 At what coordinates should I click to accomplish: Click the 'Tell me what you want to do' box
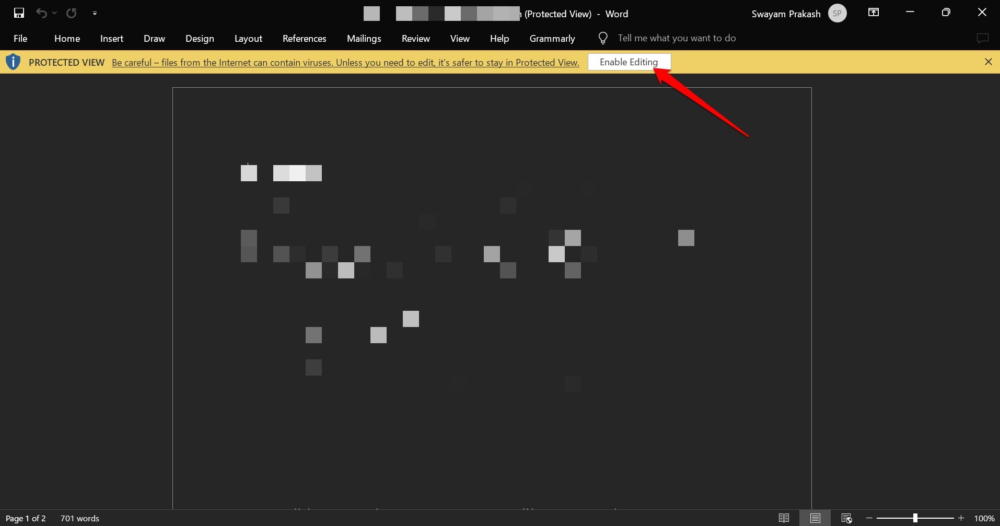click(x=677, y=38)
